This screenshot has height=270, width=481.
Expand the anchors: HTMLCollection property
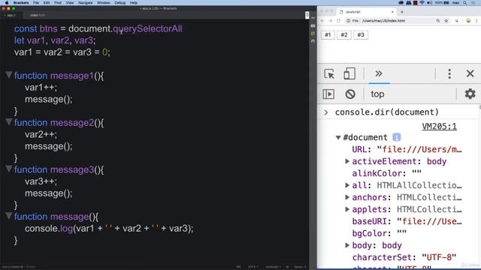(347, 197)
